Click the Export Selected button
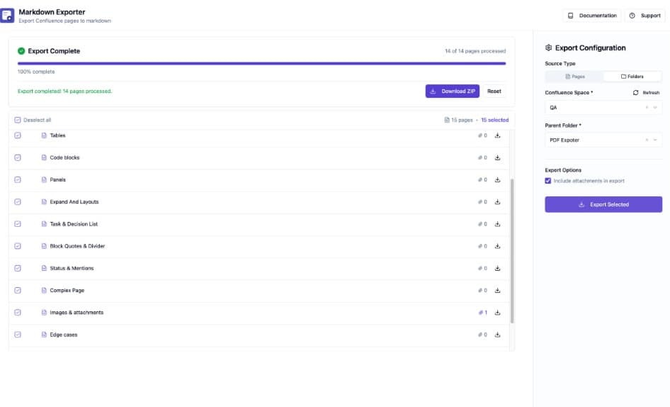This screenshot has height=407, width=670. [x=603, y=205]
